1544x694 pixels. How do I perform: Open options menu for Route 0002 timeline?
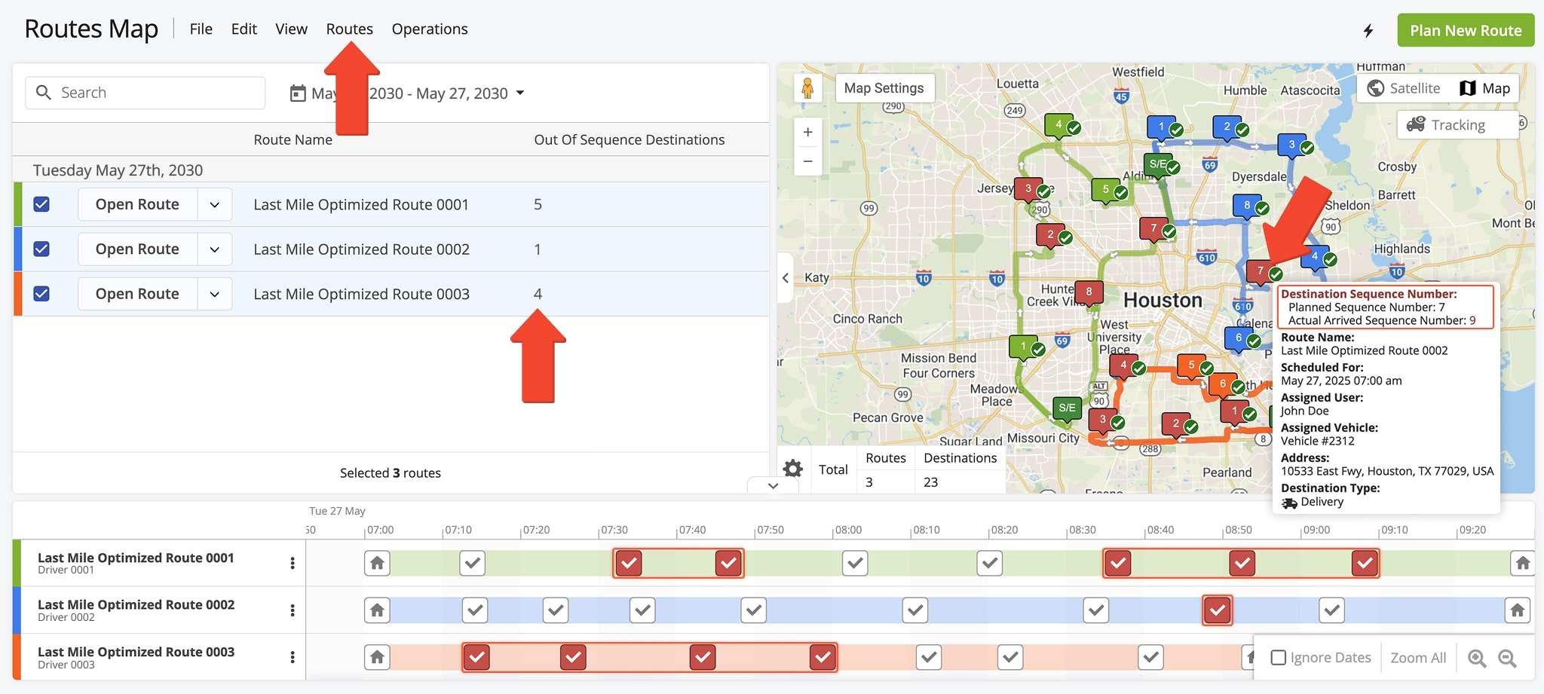pos(293,610)
